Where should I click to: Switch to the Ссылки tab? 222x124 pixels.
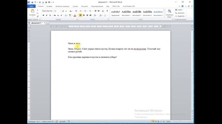click(x=75, y=6)
